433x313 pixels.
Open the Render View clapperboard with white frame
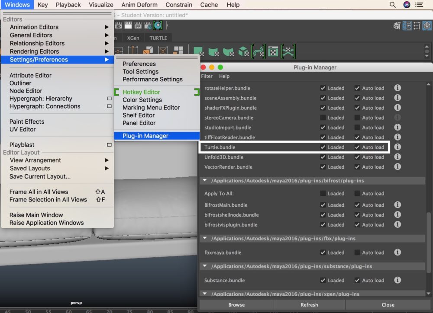[x=128, y=26]
